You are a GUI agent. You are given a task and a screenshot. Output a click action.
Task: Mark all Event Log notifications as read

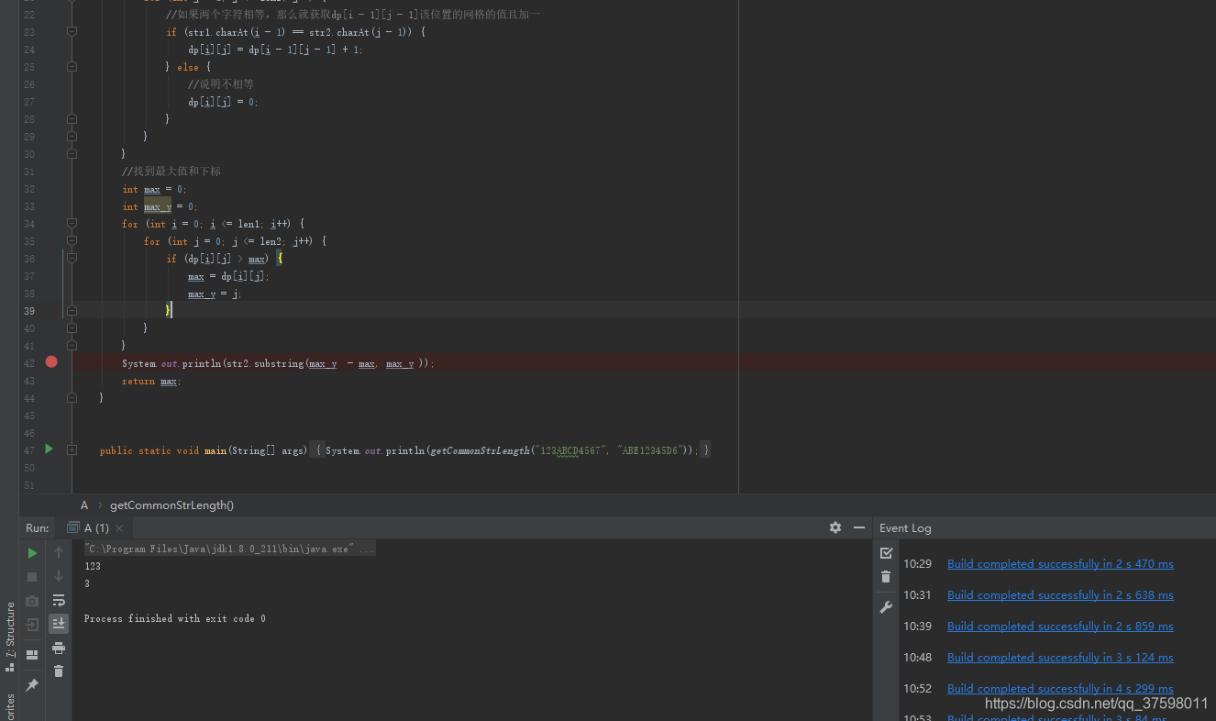click(886, 553)
